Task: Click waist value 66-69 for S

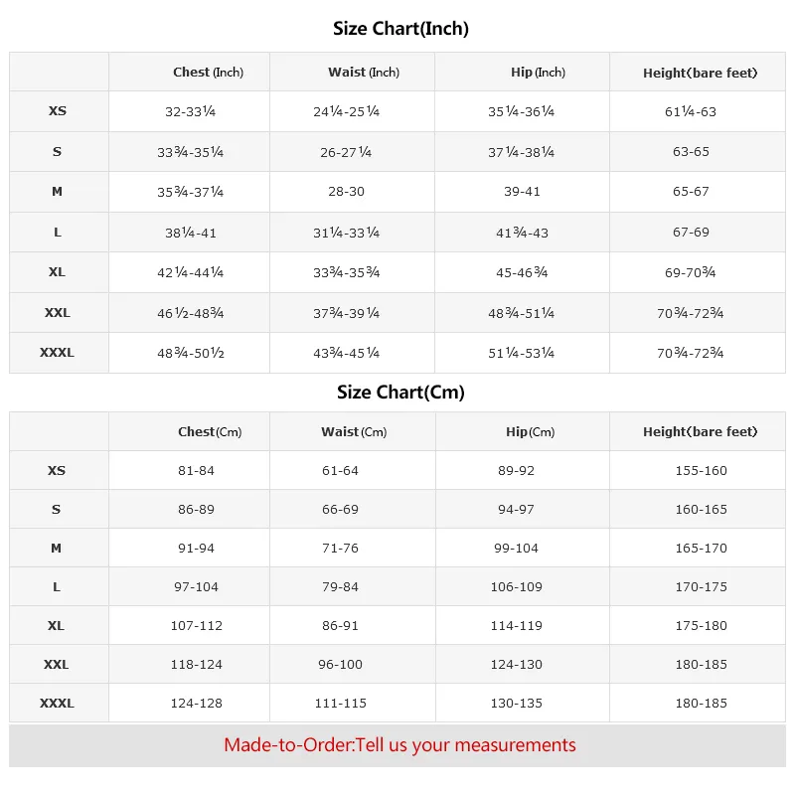Action: 340,510
